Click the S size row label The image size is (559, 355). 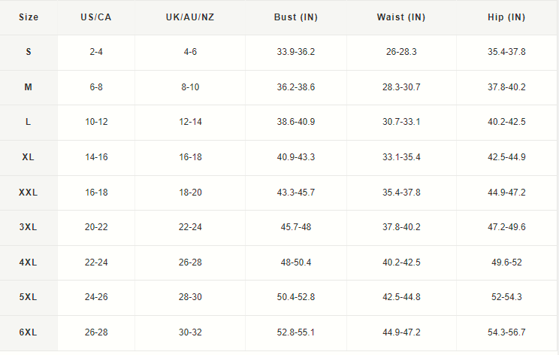[x=28, y=53]
